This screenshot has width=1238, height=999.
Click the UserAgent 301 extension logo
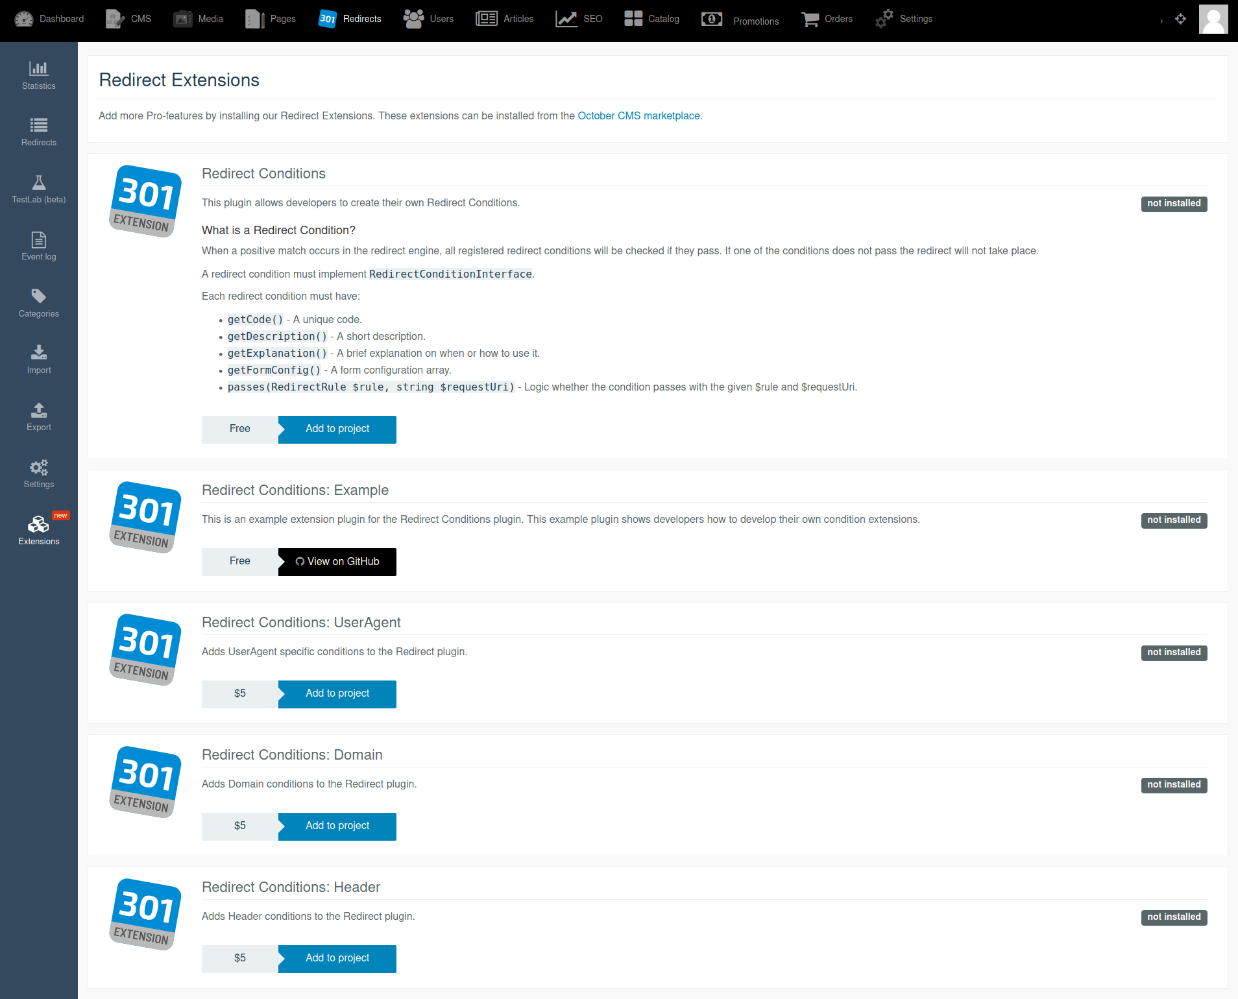click(x=145, y=650)
